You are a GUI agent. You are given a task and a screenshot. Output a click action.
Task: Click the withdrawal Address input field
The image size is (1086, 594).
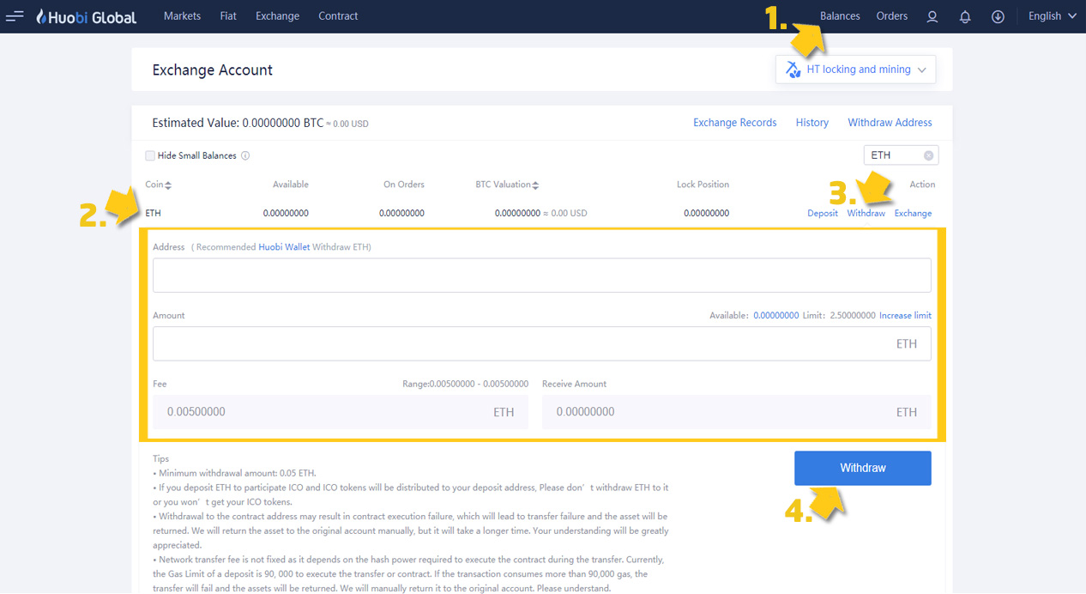pos(542,275)
